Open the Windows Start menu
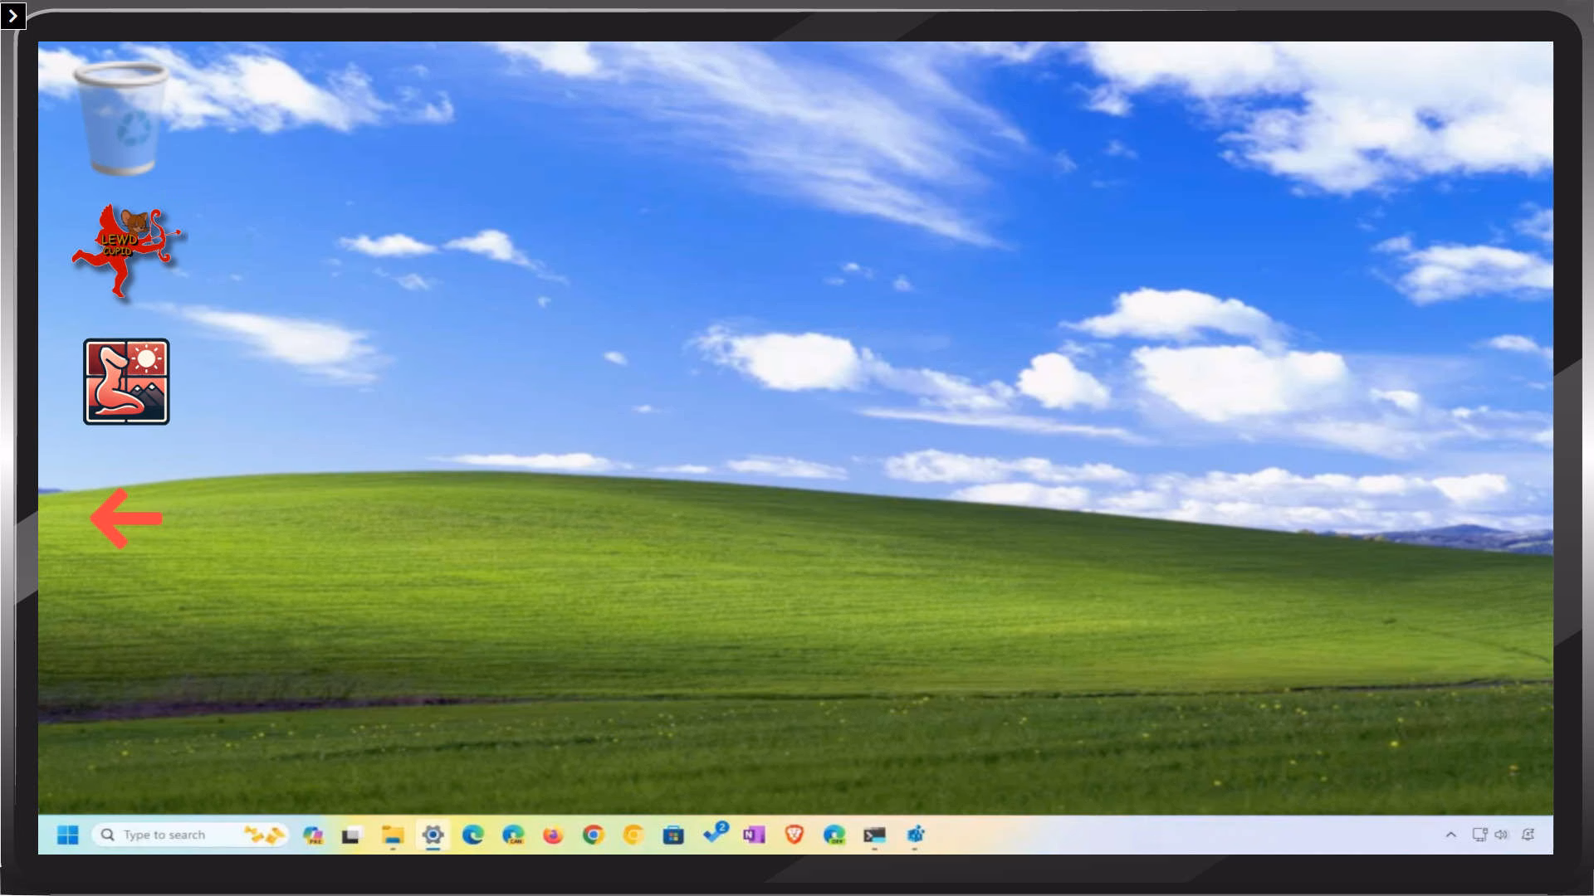This screenshot has width=1594, height=896. [x=68, y=835]
